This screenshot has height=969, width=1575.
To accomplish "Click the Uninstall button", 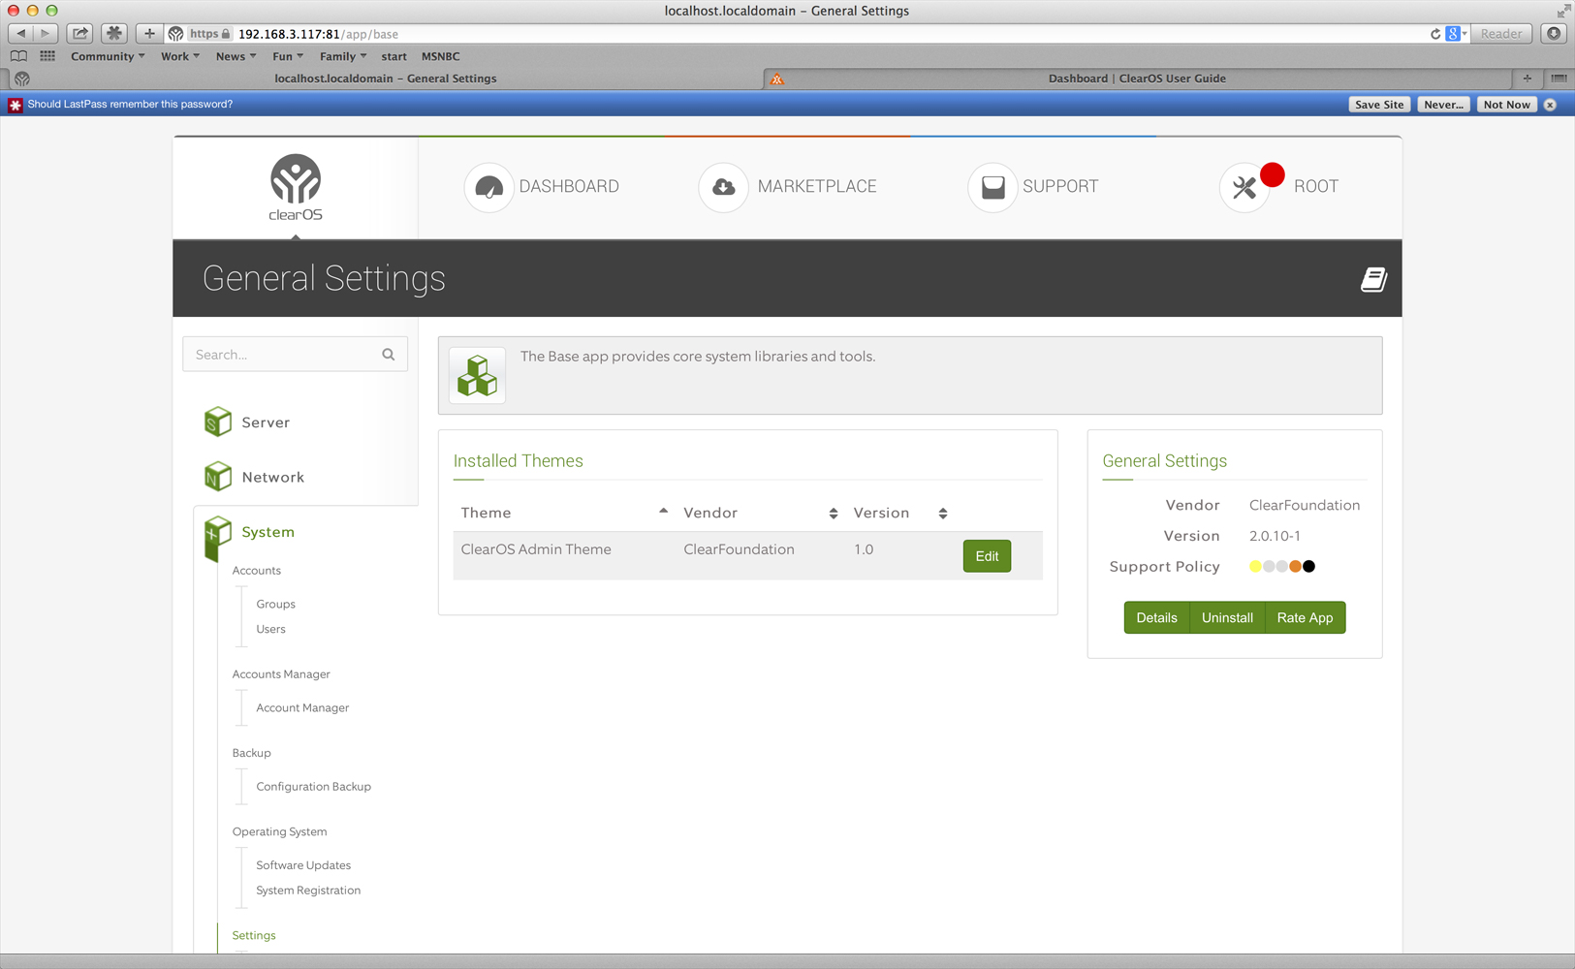I will point(1227,617).
